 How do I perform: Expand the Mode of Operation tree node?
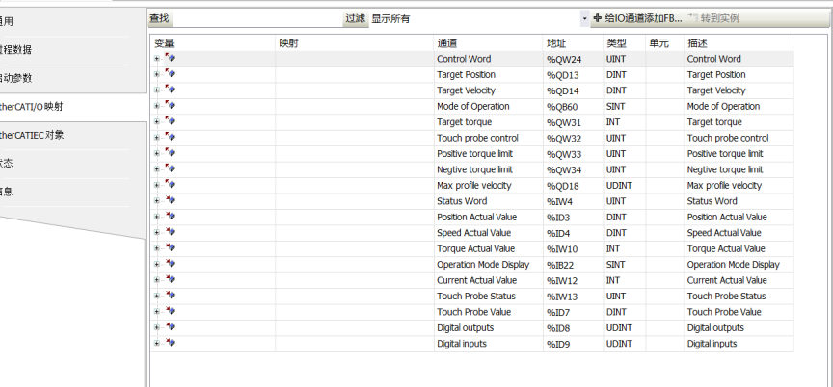point(157,107)
